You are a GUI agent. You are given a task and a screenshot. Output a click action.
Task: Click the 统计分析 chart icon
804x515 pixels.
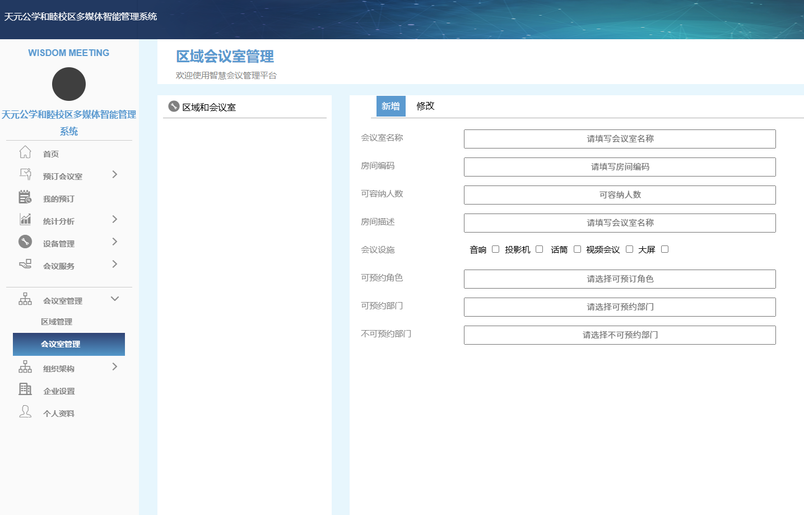[x=25, y=219]
